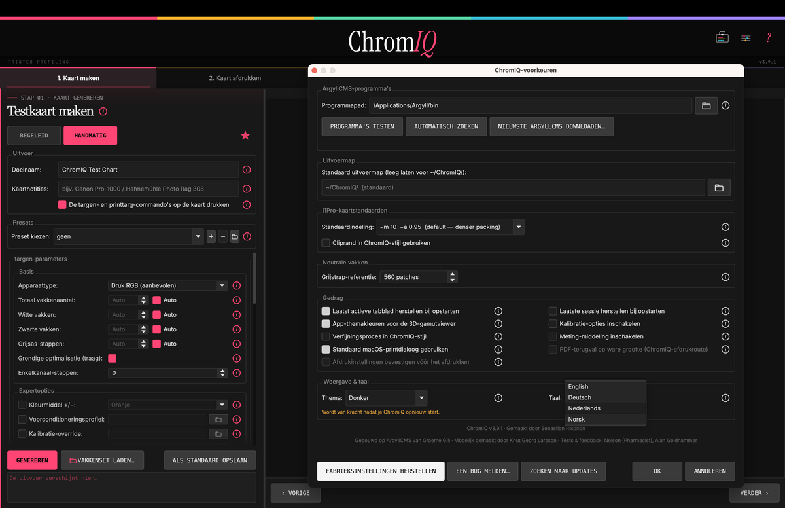Open Preset kiezen dropdown

click(128, 236)
